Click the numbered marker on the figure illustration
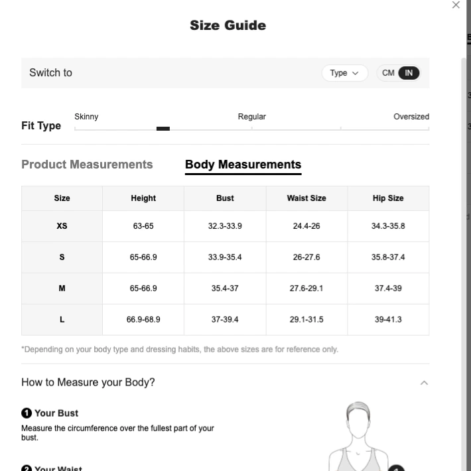Image resolution: width=471 pixels, height=471 pixels. (x=397, y=468)
